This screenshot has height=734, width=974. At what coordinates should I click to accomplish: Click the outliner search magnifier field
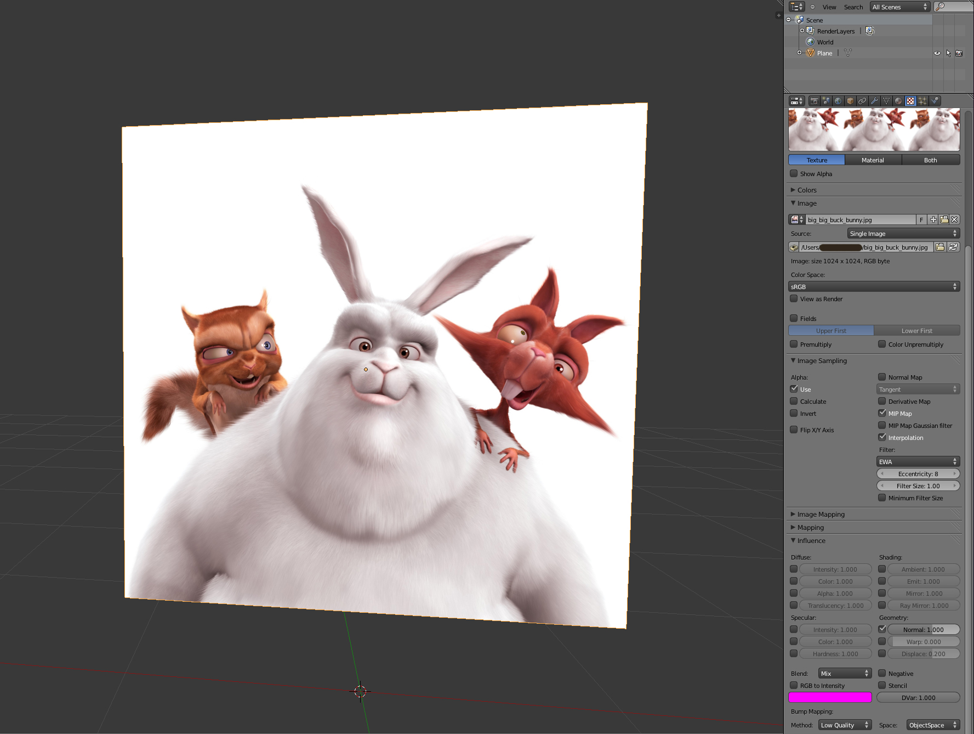(954, 7)
